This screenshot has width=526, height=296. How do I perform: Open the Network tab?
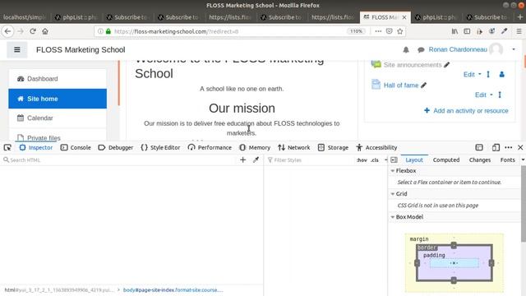click(x=294, y=147)
